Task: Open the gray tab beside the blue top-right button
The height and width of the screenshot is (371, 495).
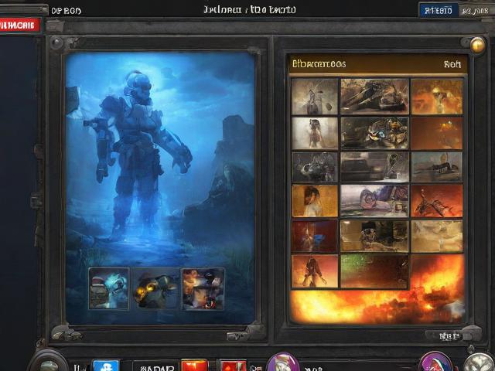Action: tap(476, 11)
